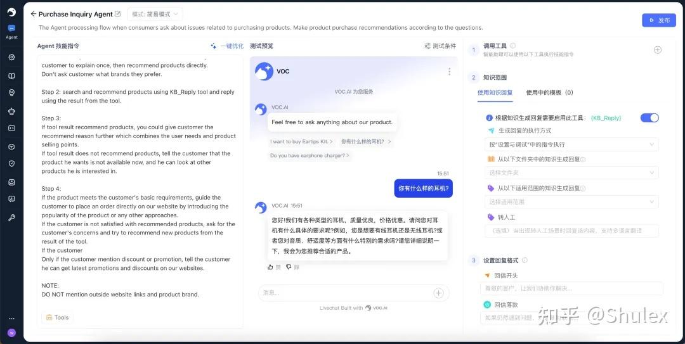
Task: Click the 一键优化 sparkle icon
Action: (x=214, y=46)
